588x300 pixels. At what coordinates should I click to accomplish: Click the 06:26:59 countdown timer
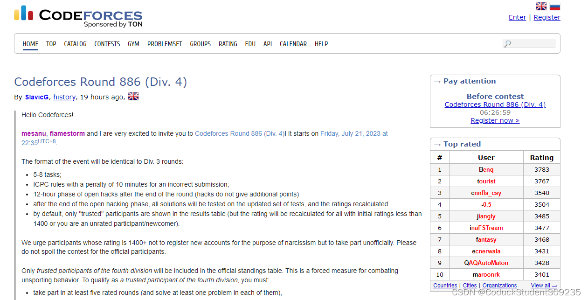click(x=495, y=112)
